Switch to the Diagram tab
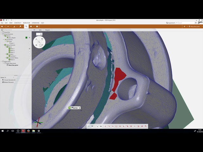This screenshot has height=152, width=203. (48, 30)
